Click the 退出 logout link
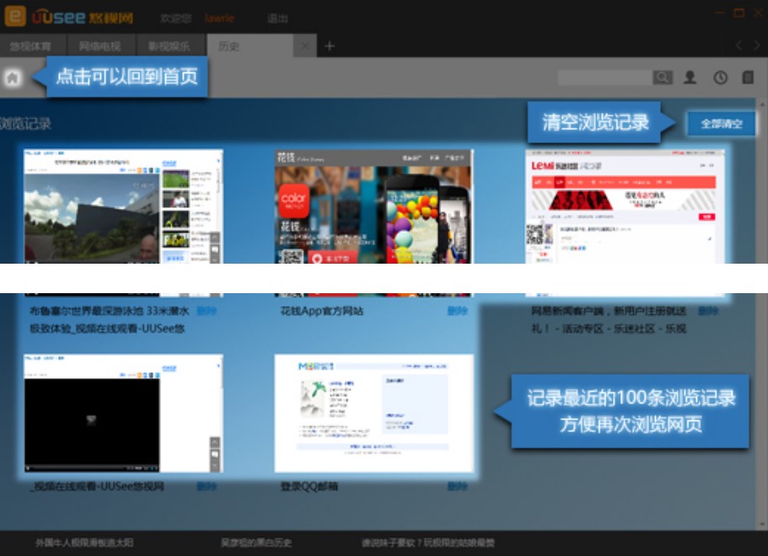The image size is (768, 556). 277,19
